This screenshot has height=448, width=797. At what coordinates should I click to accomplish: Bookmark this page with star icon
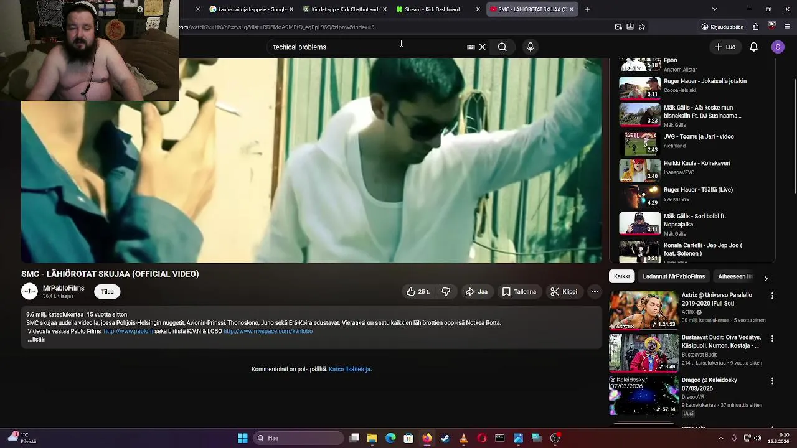click(x=642, y=27)
